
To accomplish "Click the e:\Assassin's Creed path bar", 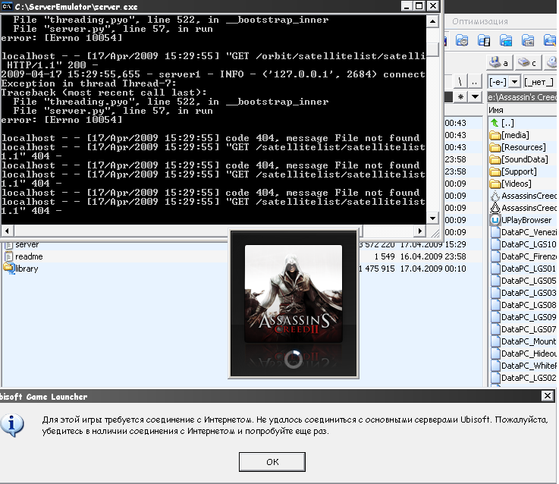I will pos(522,96).
